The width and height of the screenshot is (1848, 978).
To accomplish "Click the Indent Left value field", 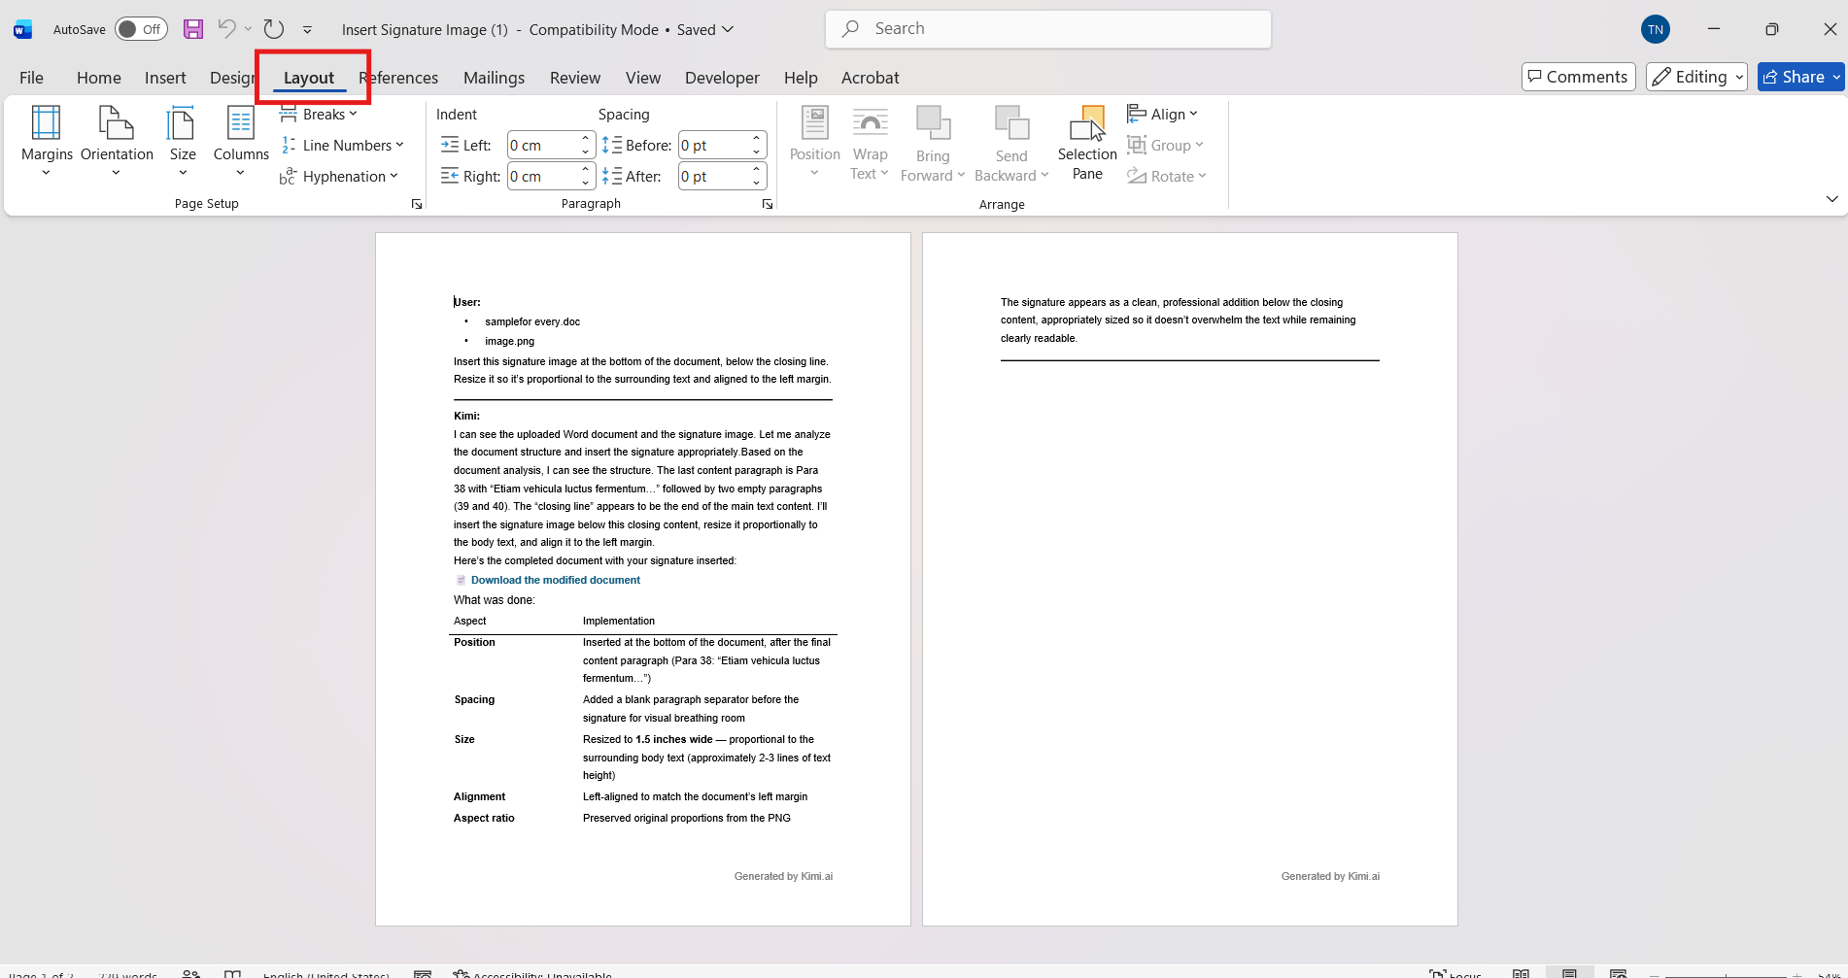I will 542,146.
